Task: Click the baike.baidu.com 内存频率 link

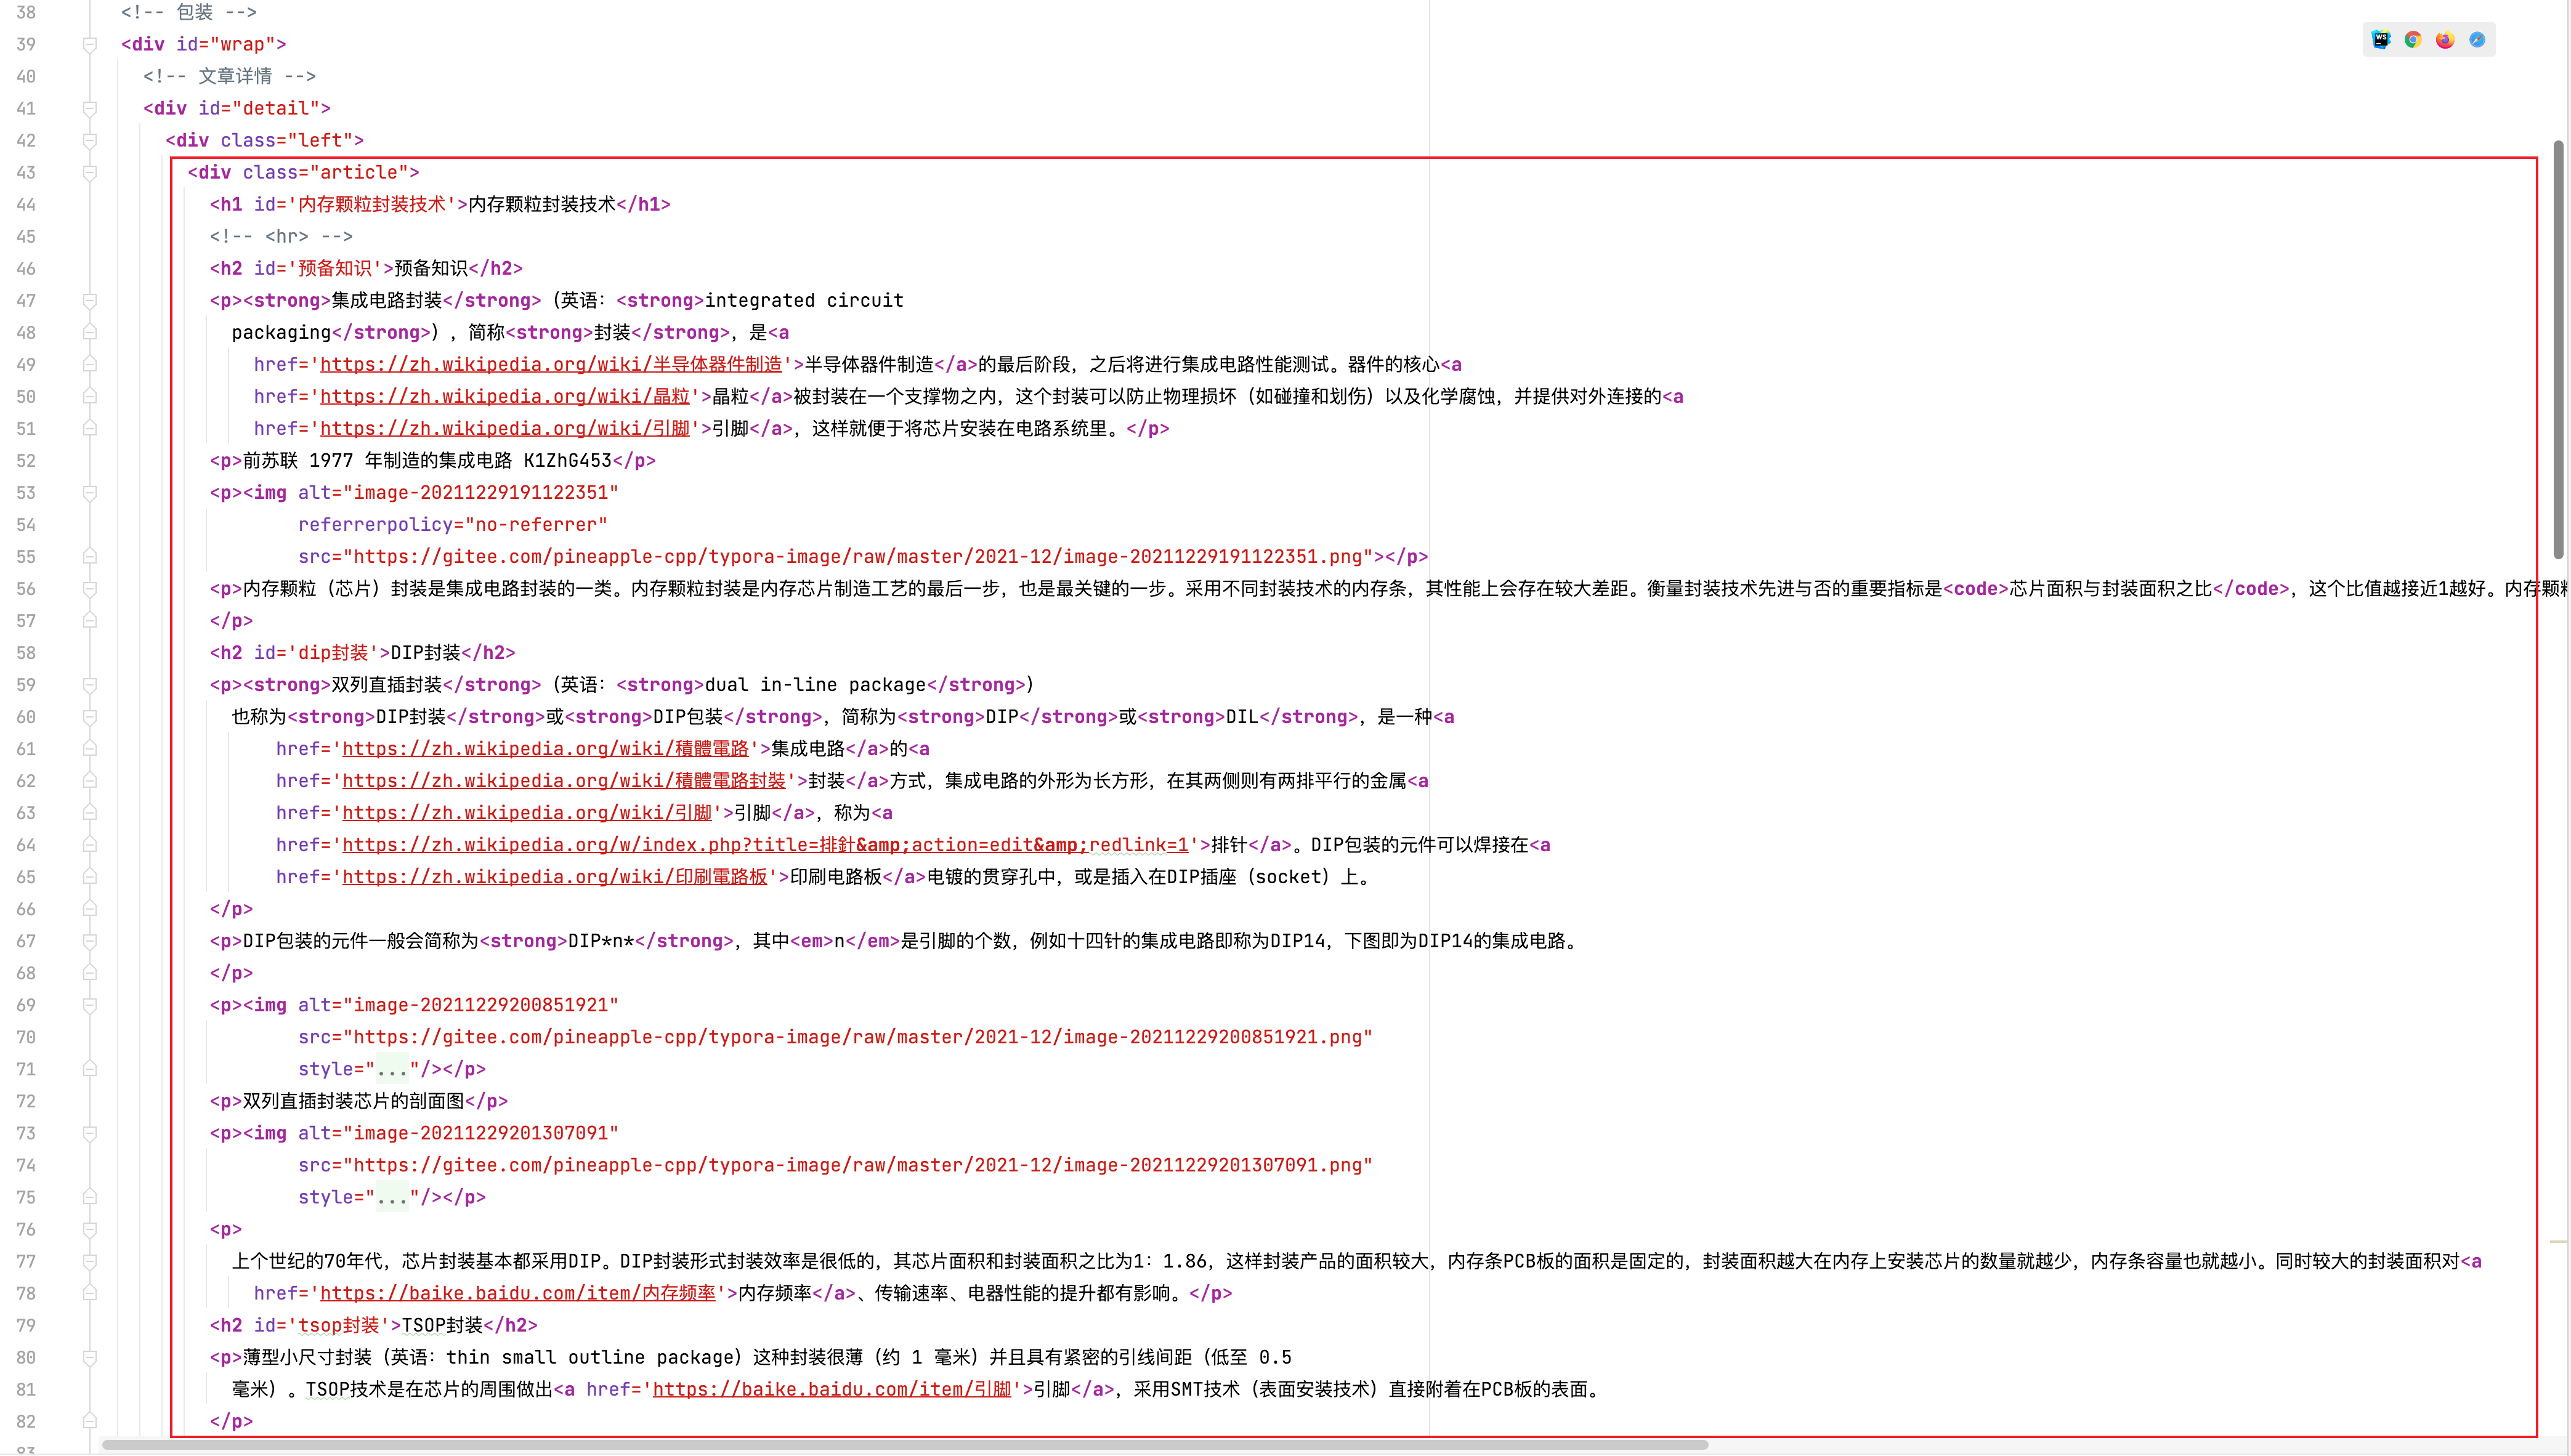Action: coord(517,1293)
